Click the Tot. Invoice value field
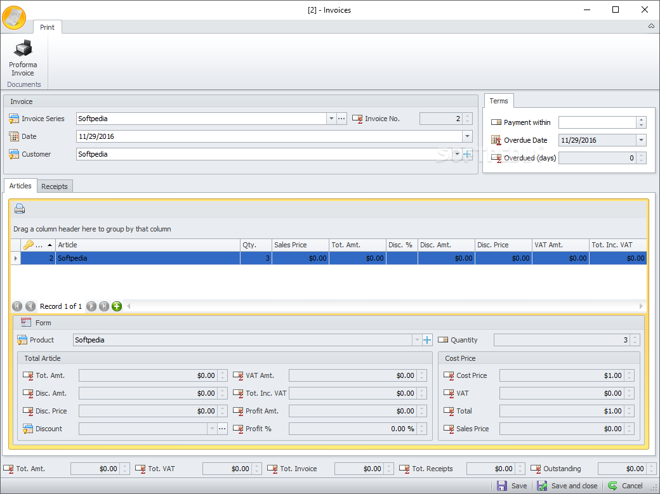 tap(359, 469)
